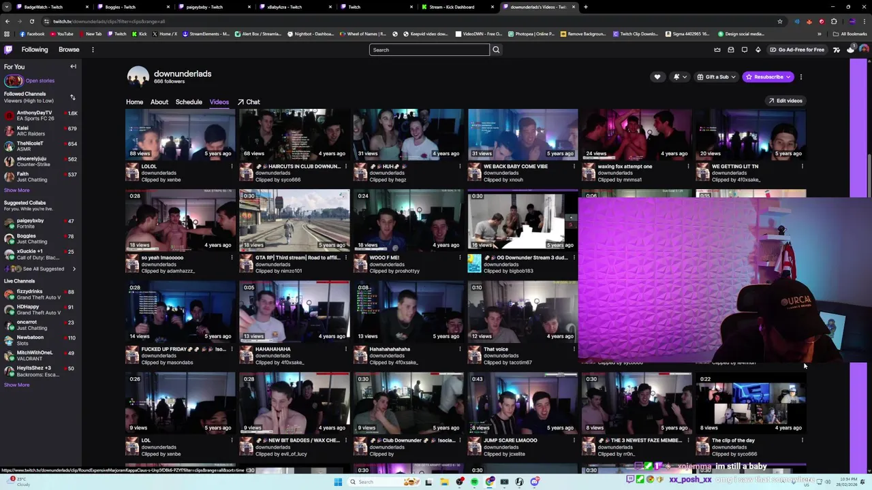The image size is (872, 490).
Task: Click Following in top navigation
Action: click(35, 50)
